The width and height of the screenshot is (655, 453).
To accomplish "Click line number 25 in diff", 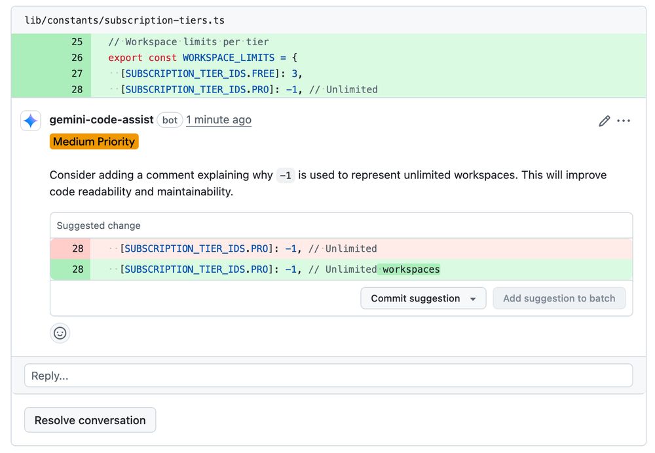I will (x=77, y=42).
